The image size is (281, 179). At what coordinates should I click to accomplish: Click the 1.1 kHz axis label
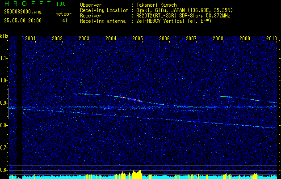4,58
